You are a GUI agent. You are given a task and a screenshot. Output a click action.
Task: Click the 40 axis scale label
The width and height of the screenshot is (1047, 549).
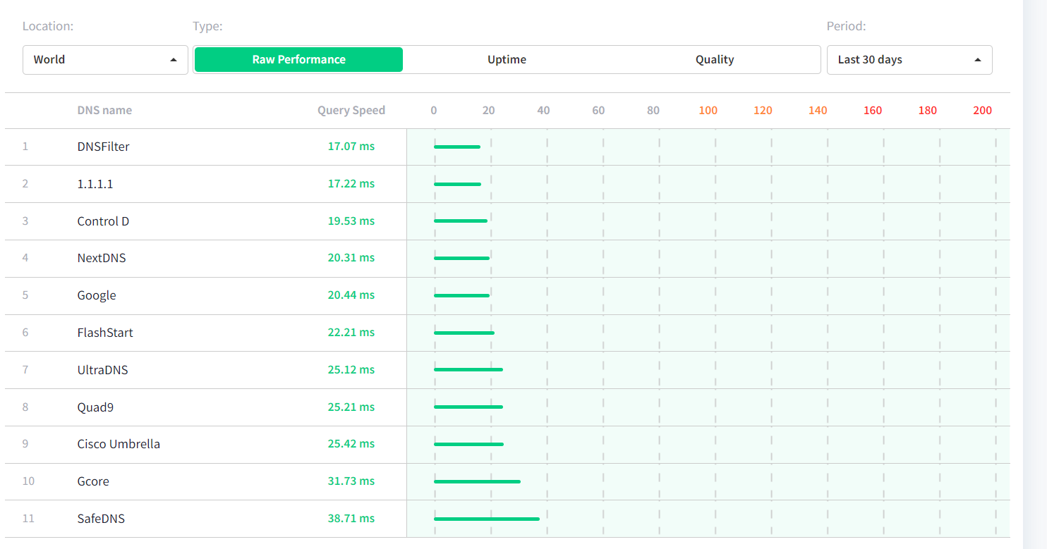coord(543,110)
